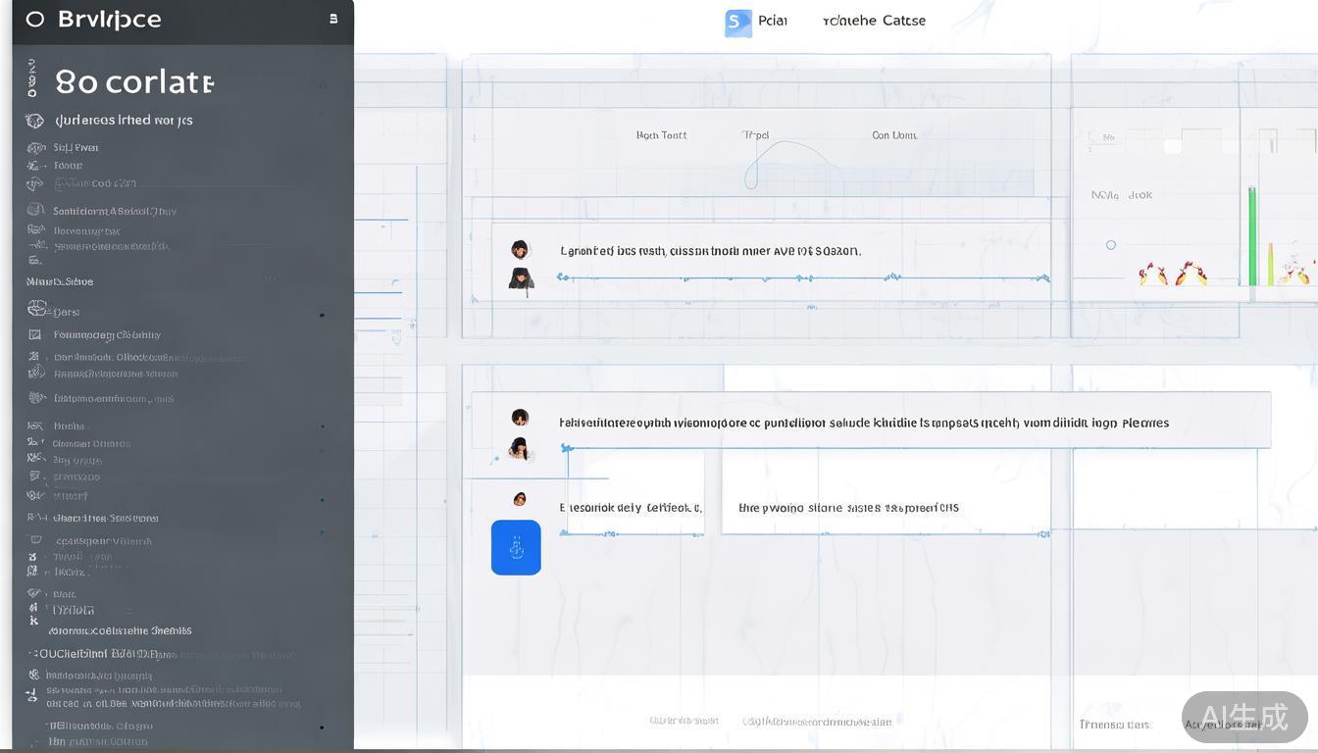Click the blue S logo icon at top
The width and height of the screenshot is (1318, 753).
coord(737,22)
